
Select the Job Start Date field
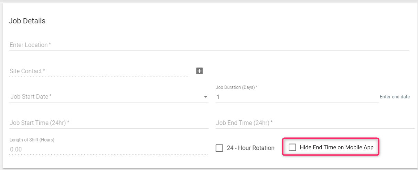[109, 97]
